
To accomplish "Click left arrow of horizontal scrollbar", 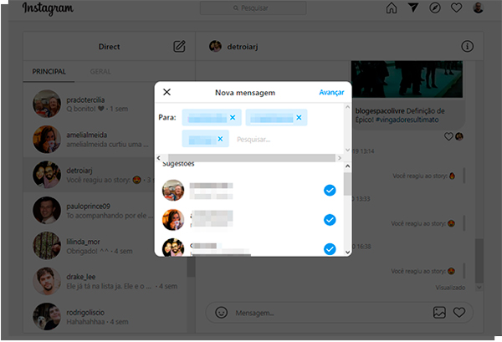I will click(x=158, y=158).
